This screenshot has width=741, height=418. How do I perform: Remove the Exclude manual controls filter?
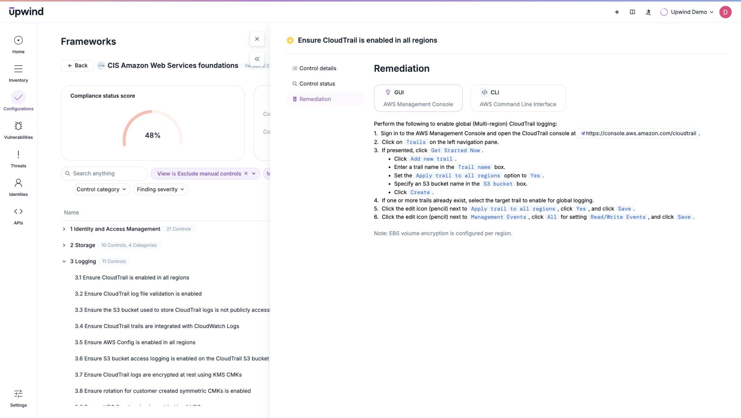coord(246,174)
